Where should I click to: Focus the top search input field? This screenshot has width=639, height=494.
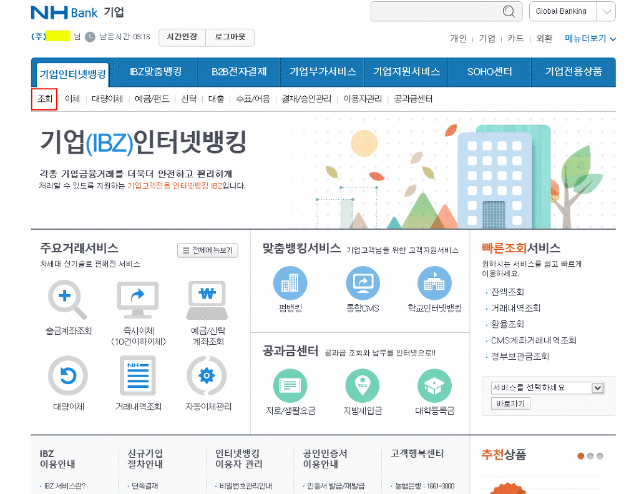click(x=446, y=11)
